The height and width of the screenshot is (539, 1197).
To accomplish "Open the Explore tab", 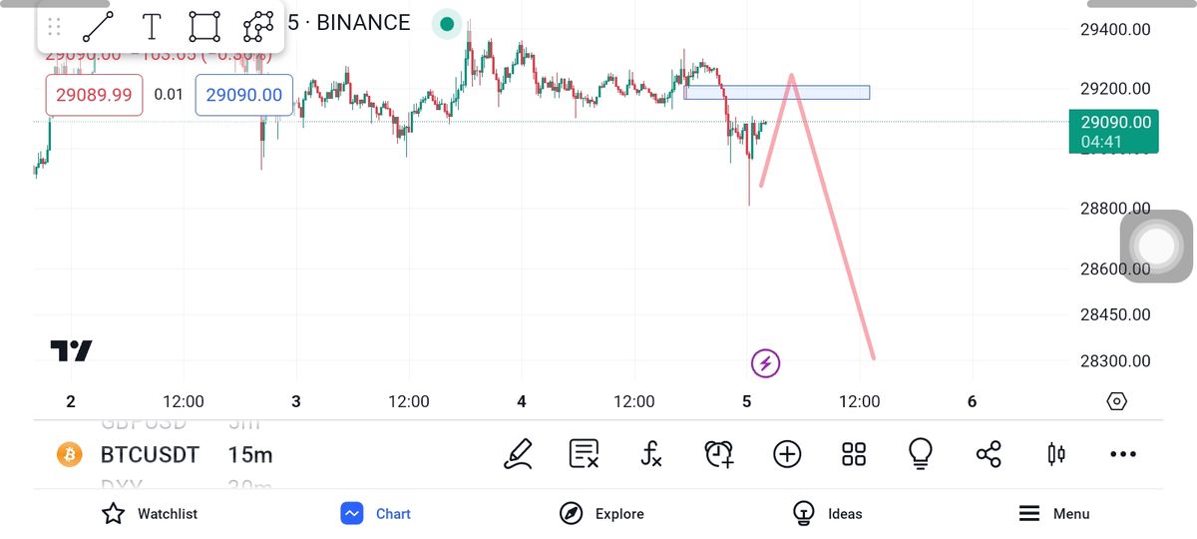I will pyautogui.click(x=601, y=514).
